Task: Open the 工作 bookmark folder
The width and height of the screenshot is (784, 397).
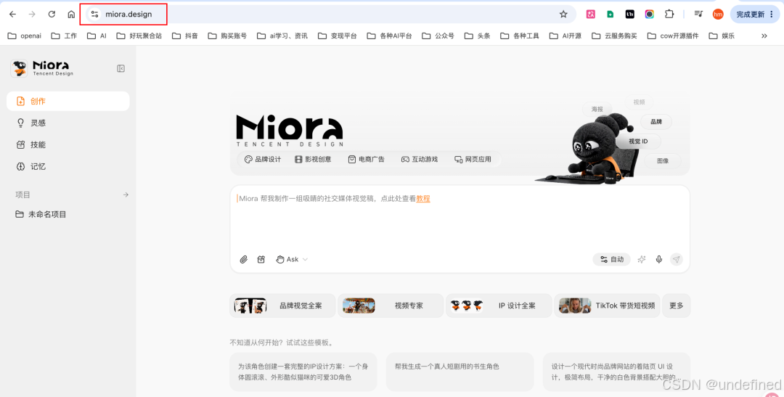Action: click(x=65, y=36)
